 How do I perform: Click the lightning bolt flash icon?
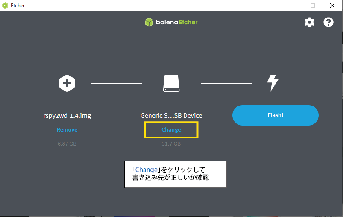click(x=273, y=83)
